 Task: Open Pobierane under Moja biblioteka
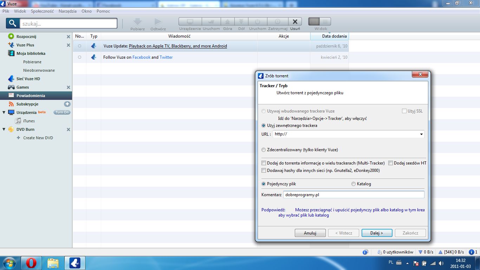click(x=32, y=62)
